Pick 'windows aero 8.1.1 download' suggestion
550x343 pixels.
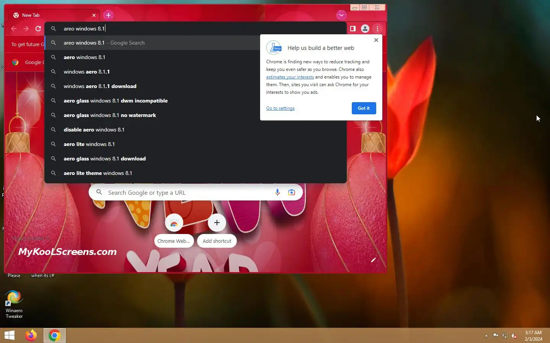[152, 86]
